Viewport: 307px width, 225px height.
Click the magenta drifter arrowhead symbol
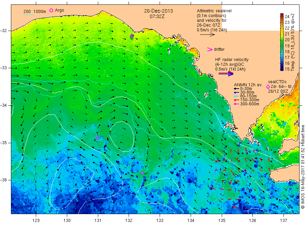click(210, 49)
